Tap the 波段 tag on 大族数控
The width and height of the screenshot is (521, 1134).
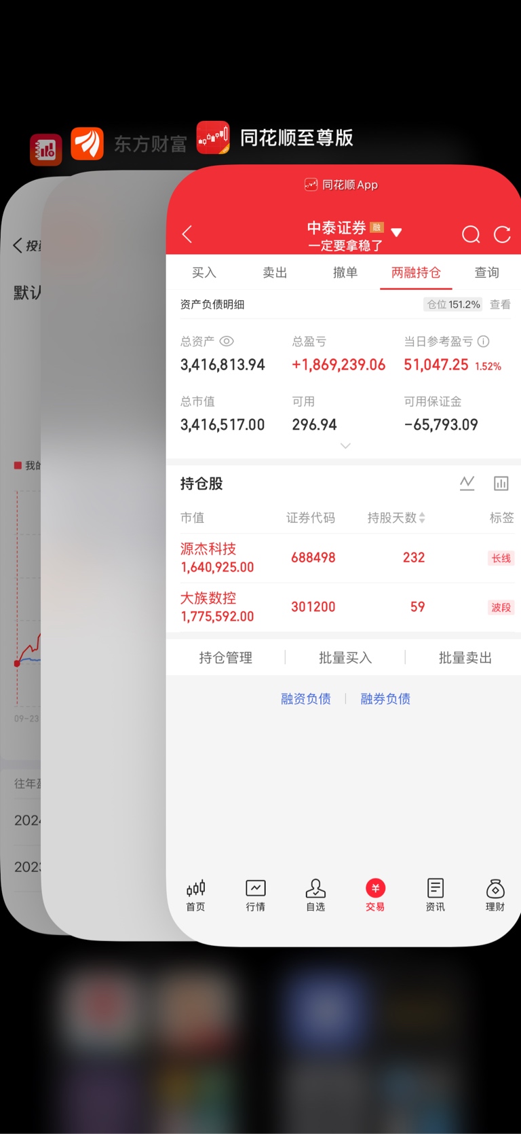(501, 608)
